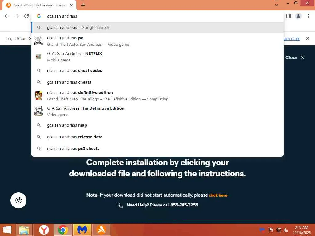Focus the address bar text field
This screenshot has height=236, width=315.
coord(157,16)
